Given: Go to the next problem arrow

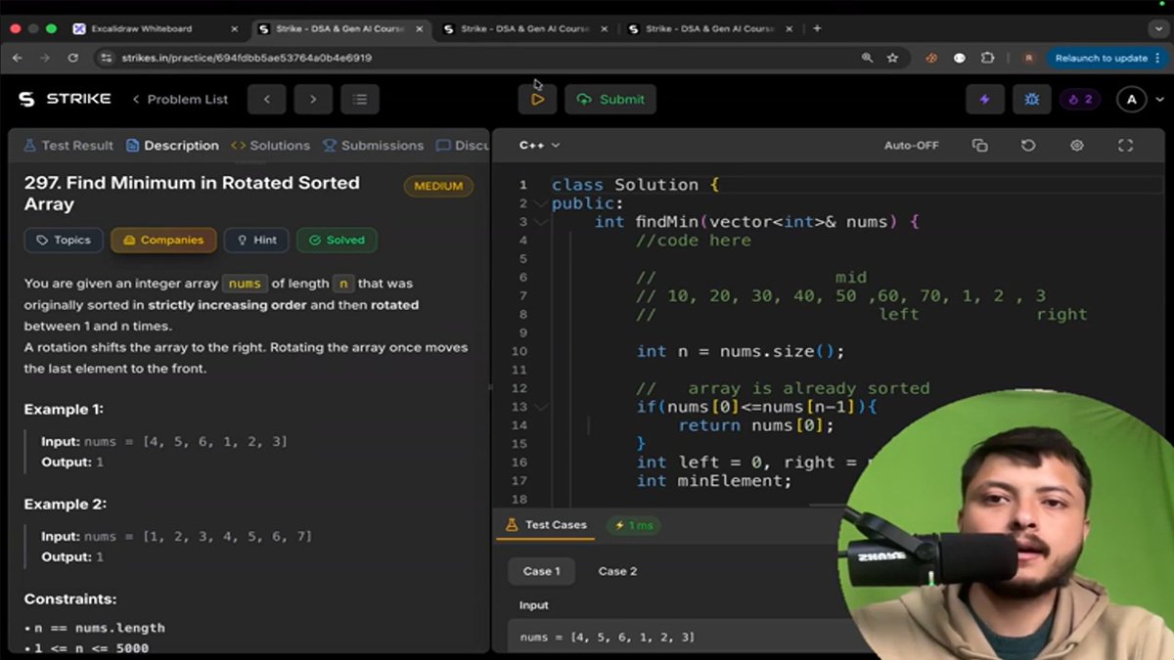Looking at the screenshot, I should coord(313,99).
